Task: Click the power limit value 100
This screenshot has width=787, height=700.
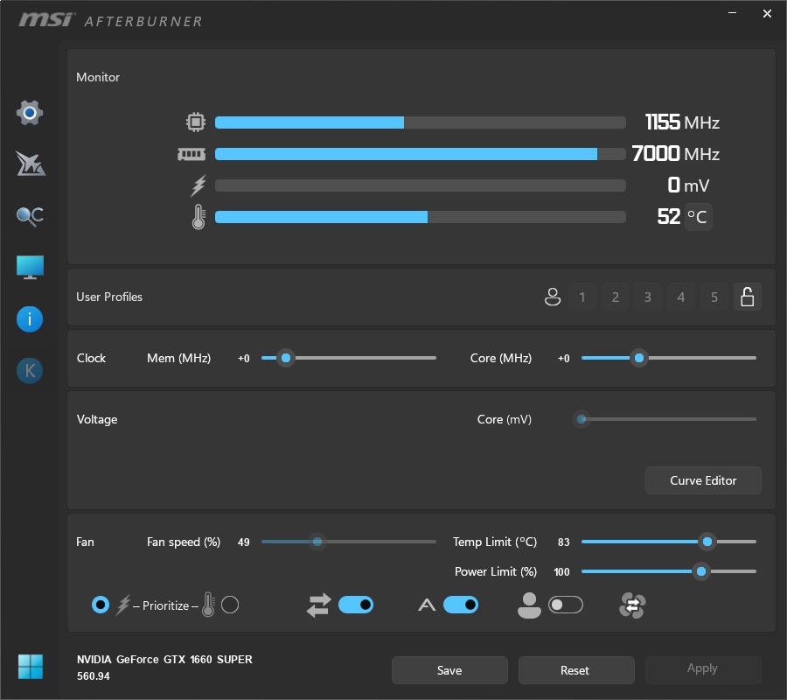Action: (561, 572)
